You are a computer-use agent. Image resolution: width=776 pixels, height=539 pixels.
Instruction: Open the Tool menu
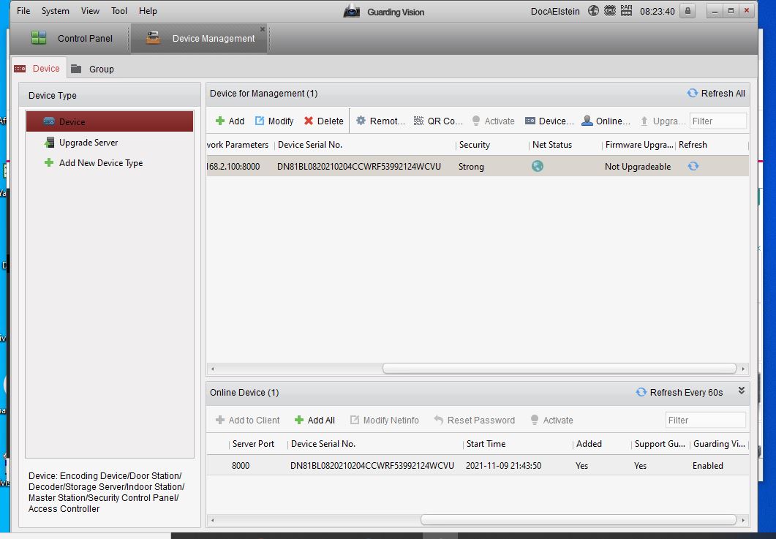point(118,10)
